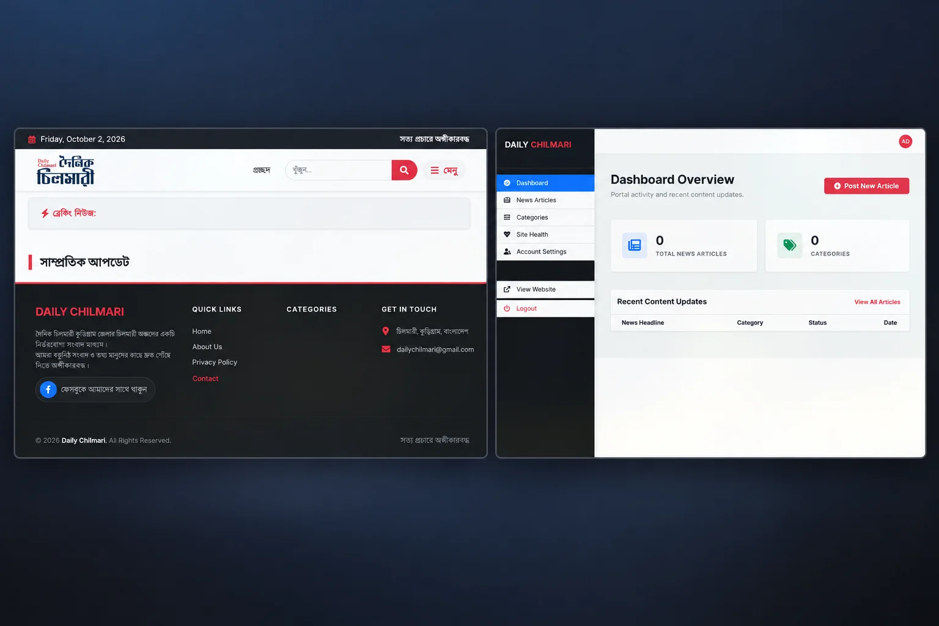
Task: Click the green Categories tag icon
Action: (x=790, y=245)
